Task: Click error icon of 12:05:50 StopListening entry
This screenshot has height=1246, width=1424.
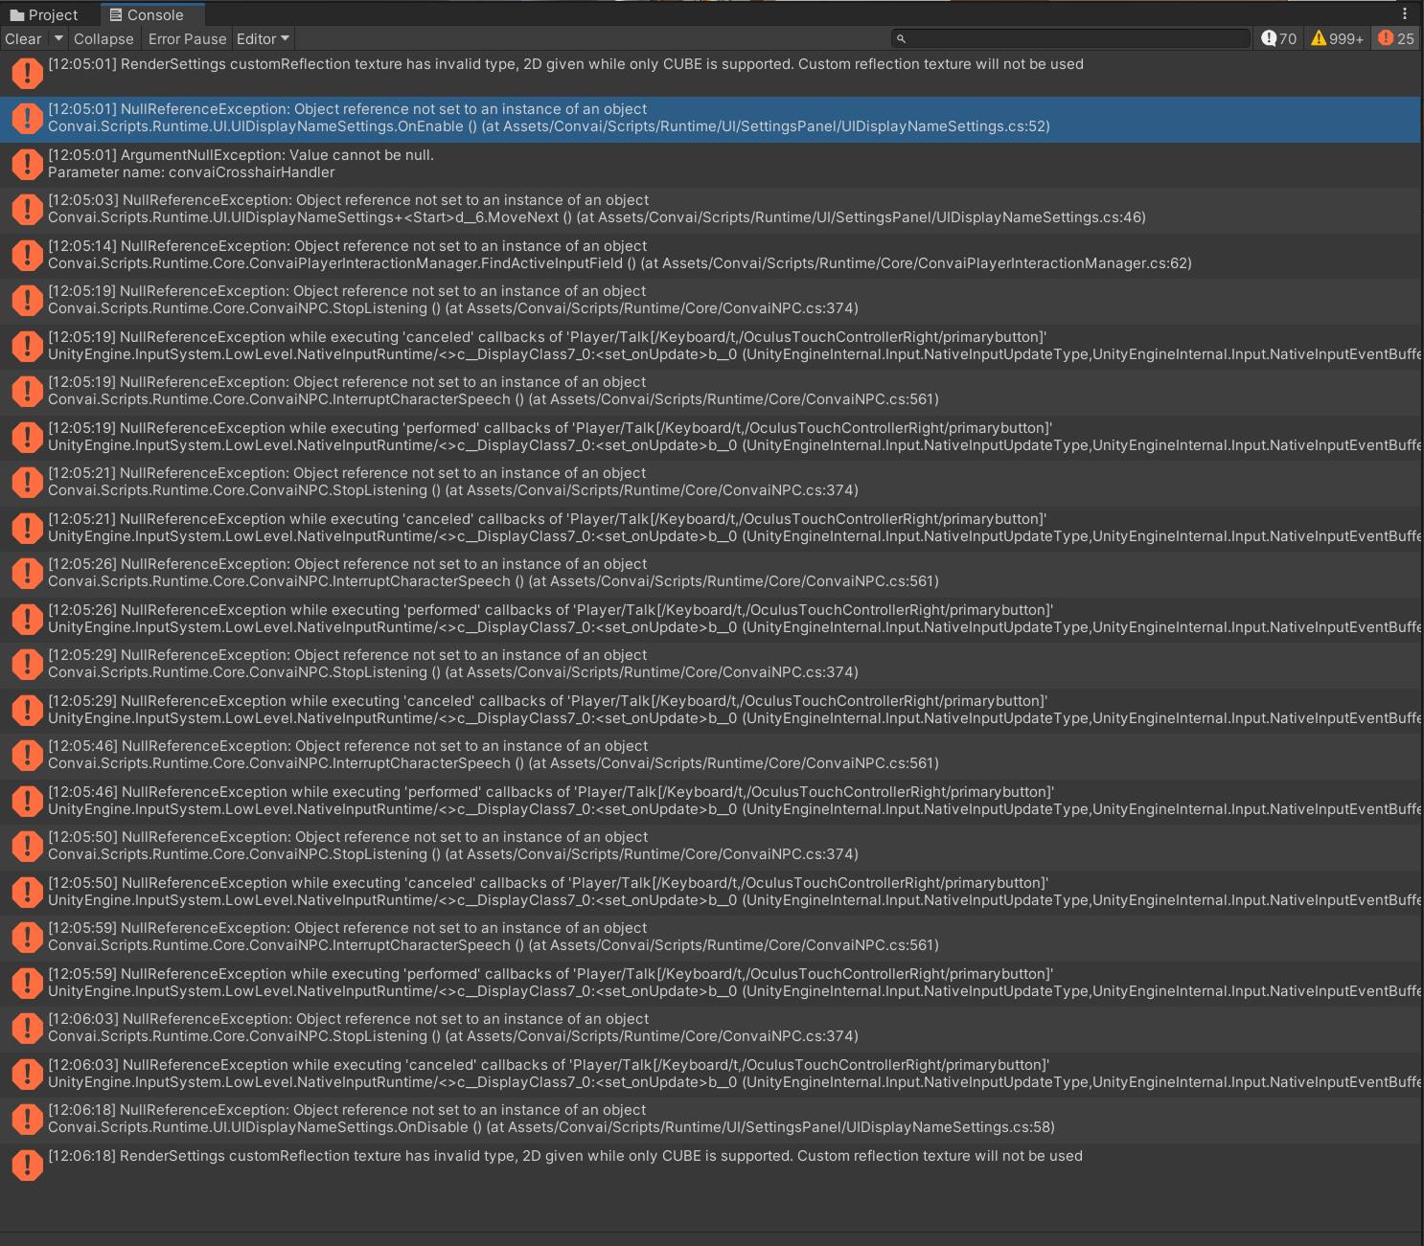Action: 27,846
